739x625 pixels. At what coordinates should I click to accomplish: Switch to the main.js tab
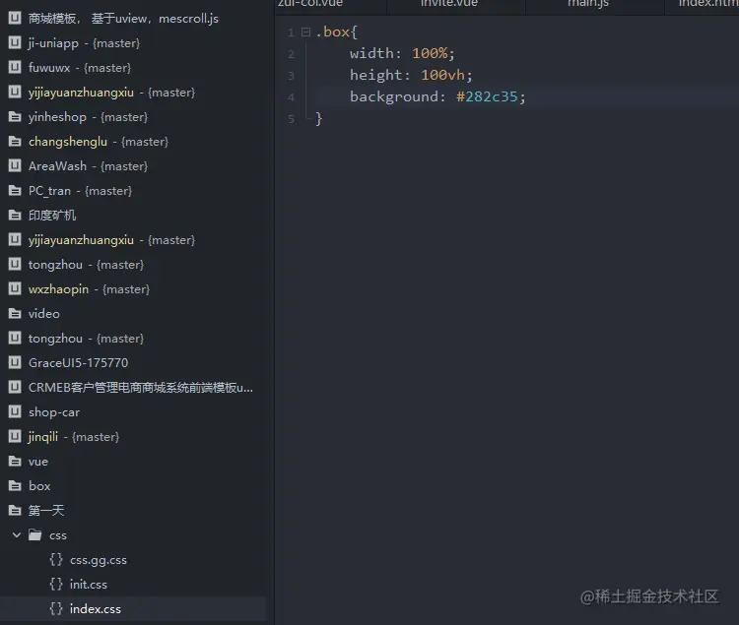(587, 4)
